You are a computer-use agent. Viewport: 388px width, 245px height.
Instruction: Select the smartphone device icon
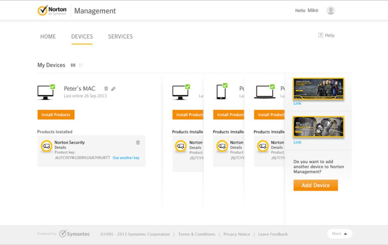[221, 92]
